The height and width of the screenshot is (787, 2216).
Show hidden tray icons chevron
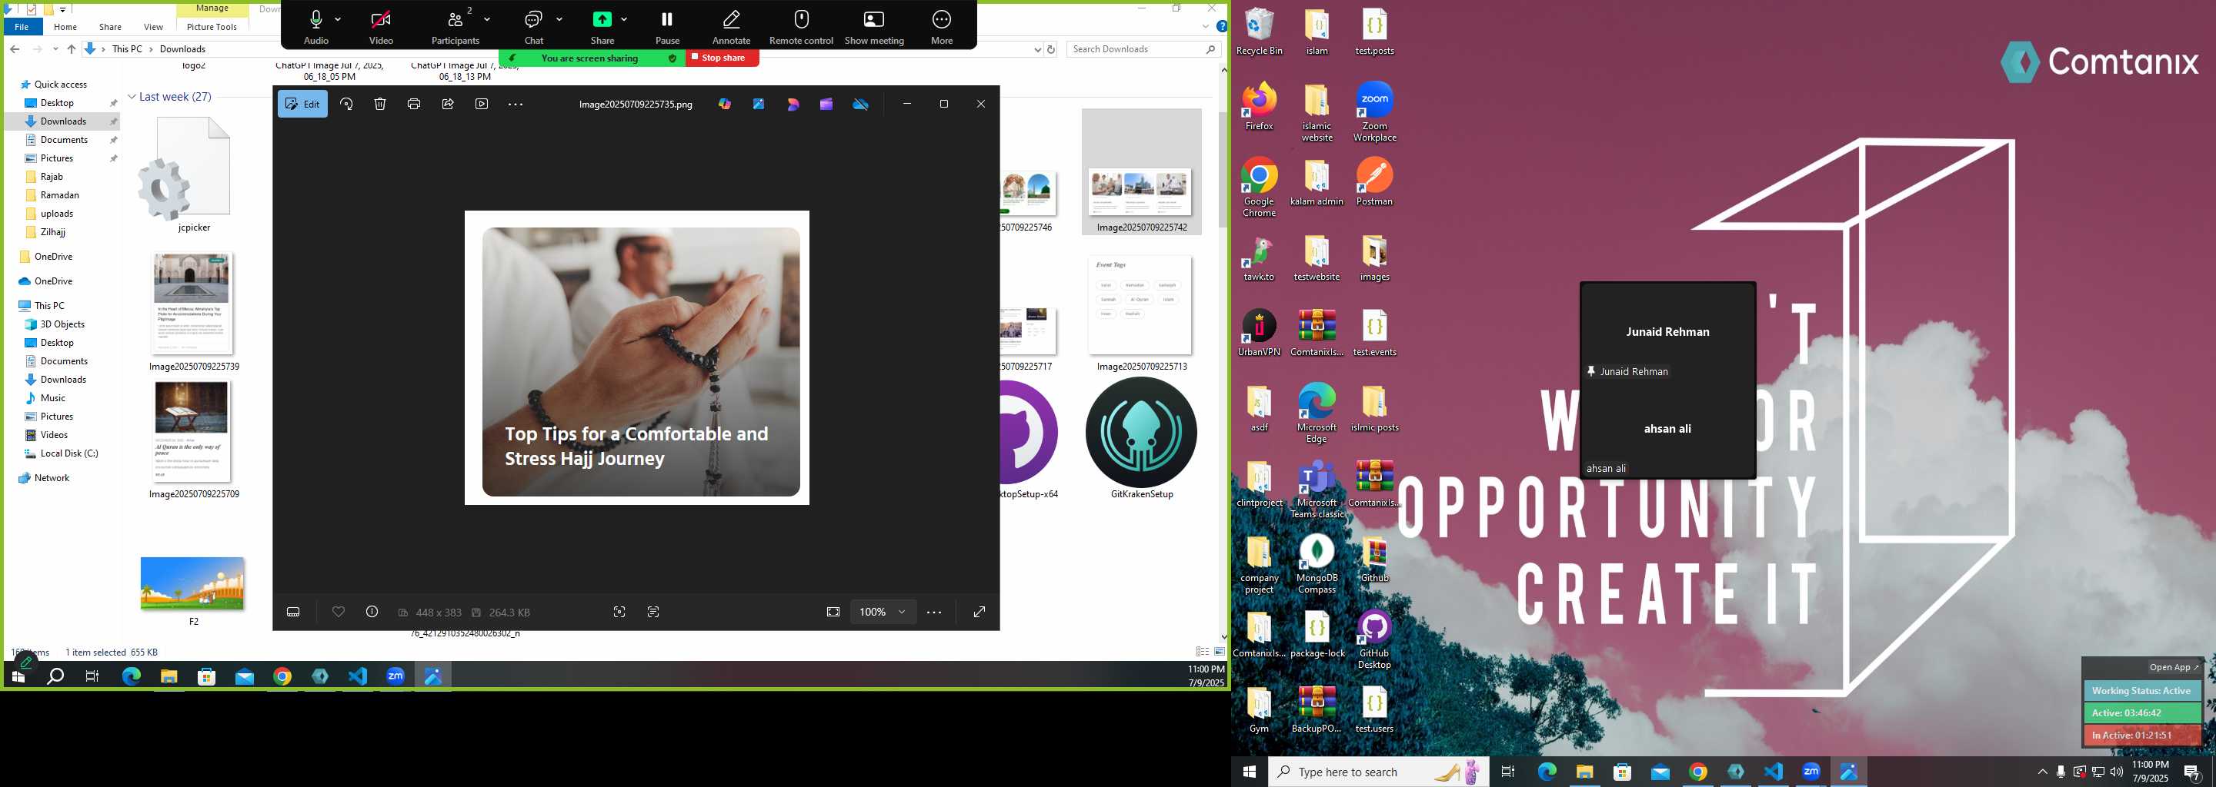tap(2043, 772)
